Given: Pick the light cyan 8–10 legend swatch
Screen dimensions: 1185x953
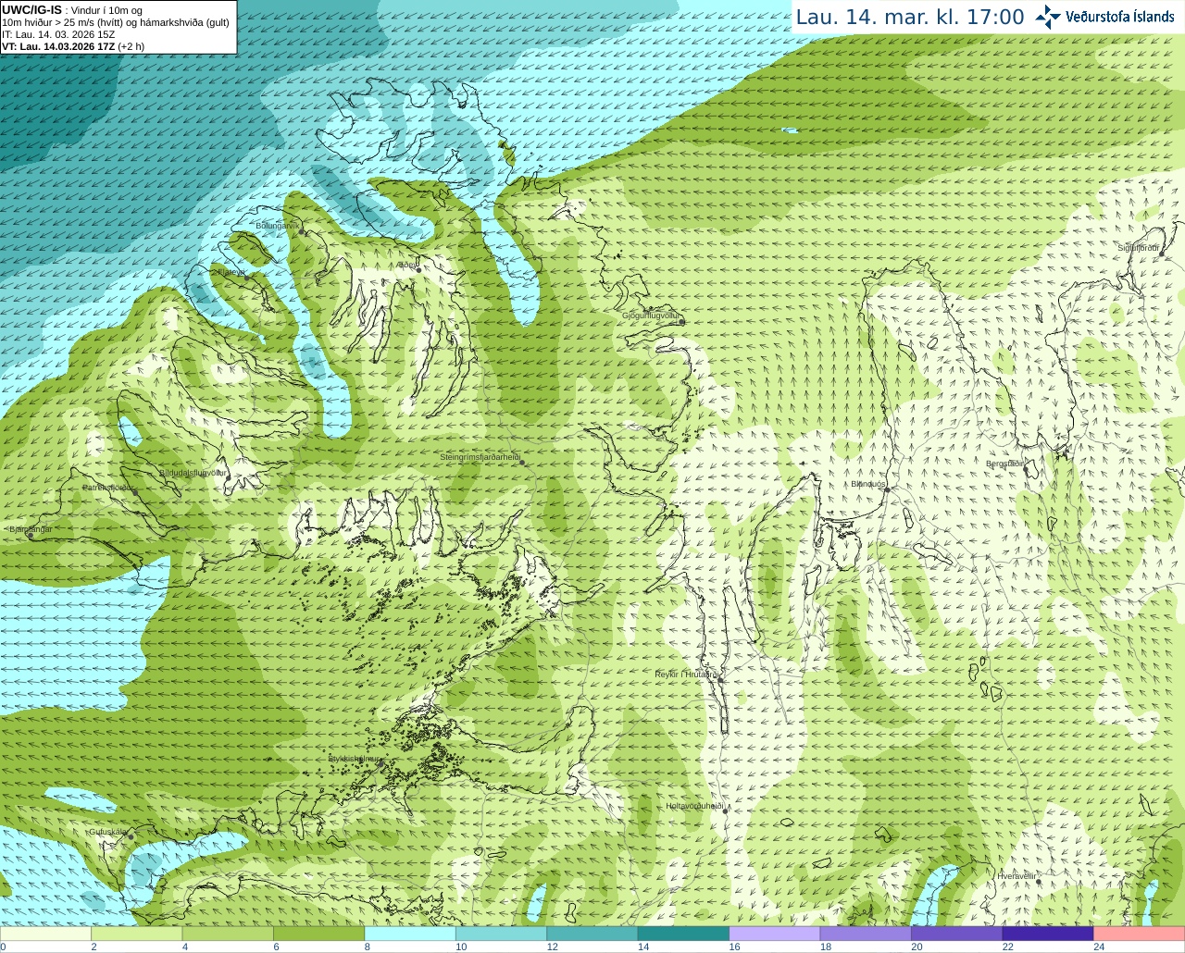Looking at the screenshot, I should click(410, 934).
